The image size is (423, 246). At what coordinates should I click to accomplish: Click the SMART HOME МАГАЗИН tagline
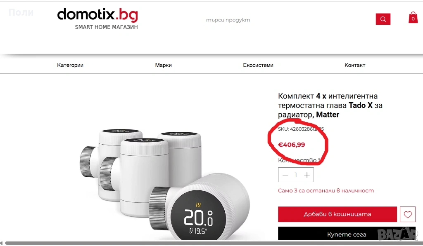pyautogui.click(x=106, y=27)
